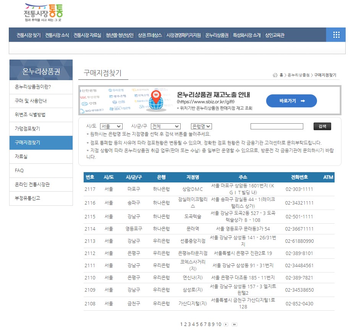The width and height of the screenshot is (364, 334).
Task: Click the home icon in breadcrumb
Action: point(275,75)
